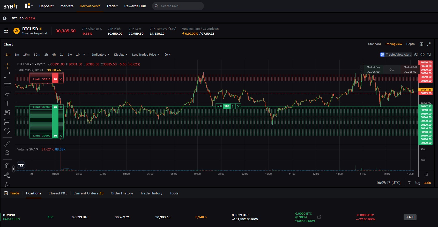
Task: Toggle Magnet mode on the chart
Action: [7, 166]
